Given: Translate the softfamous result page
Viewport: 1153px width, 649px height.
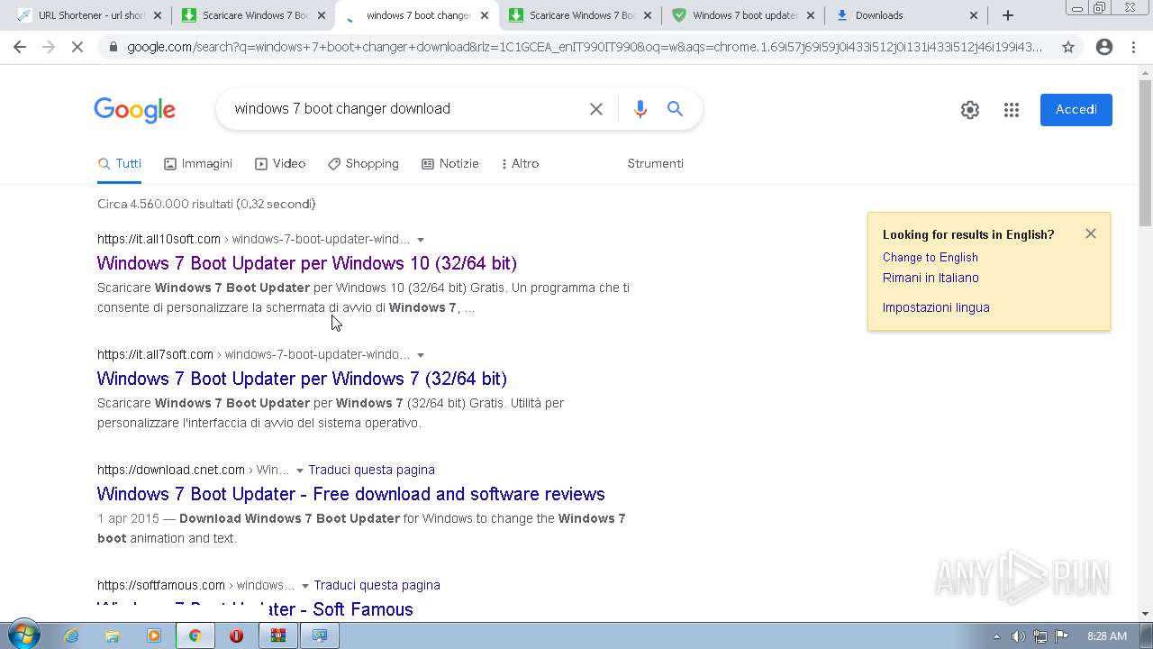Looking at the screenshot, I should point(377,585).
